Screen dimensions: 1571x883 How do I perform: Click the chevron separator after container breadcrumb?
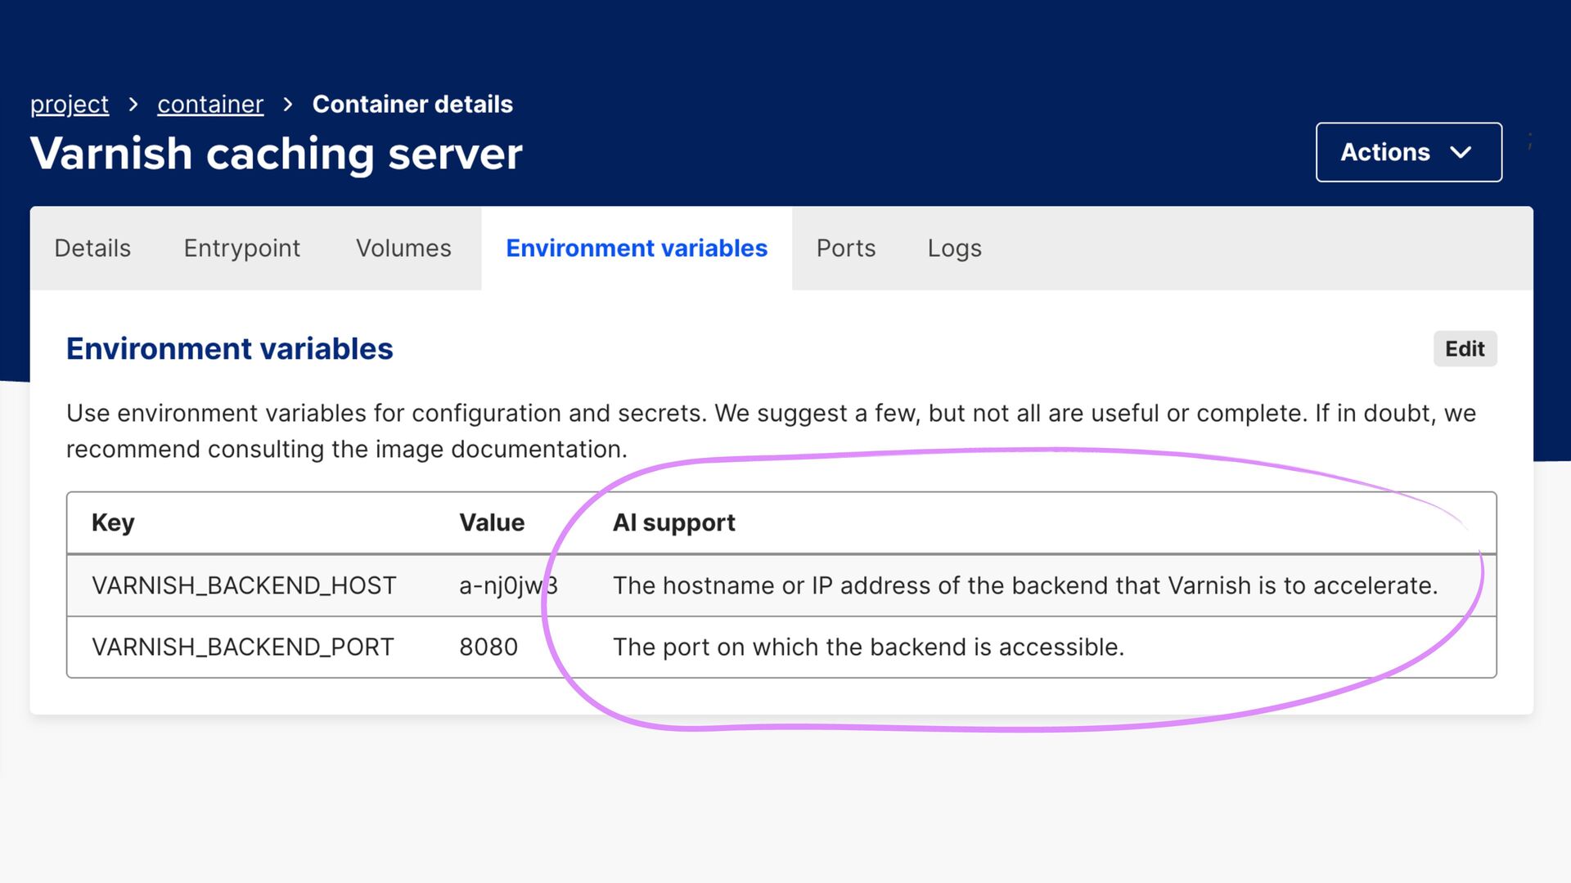point(288,105)
